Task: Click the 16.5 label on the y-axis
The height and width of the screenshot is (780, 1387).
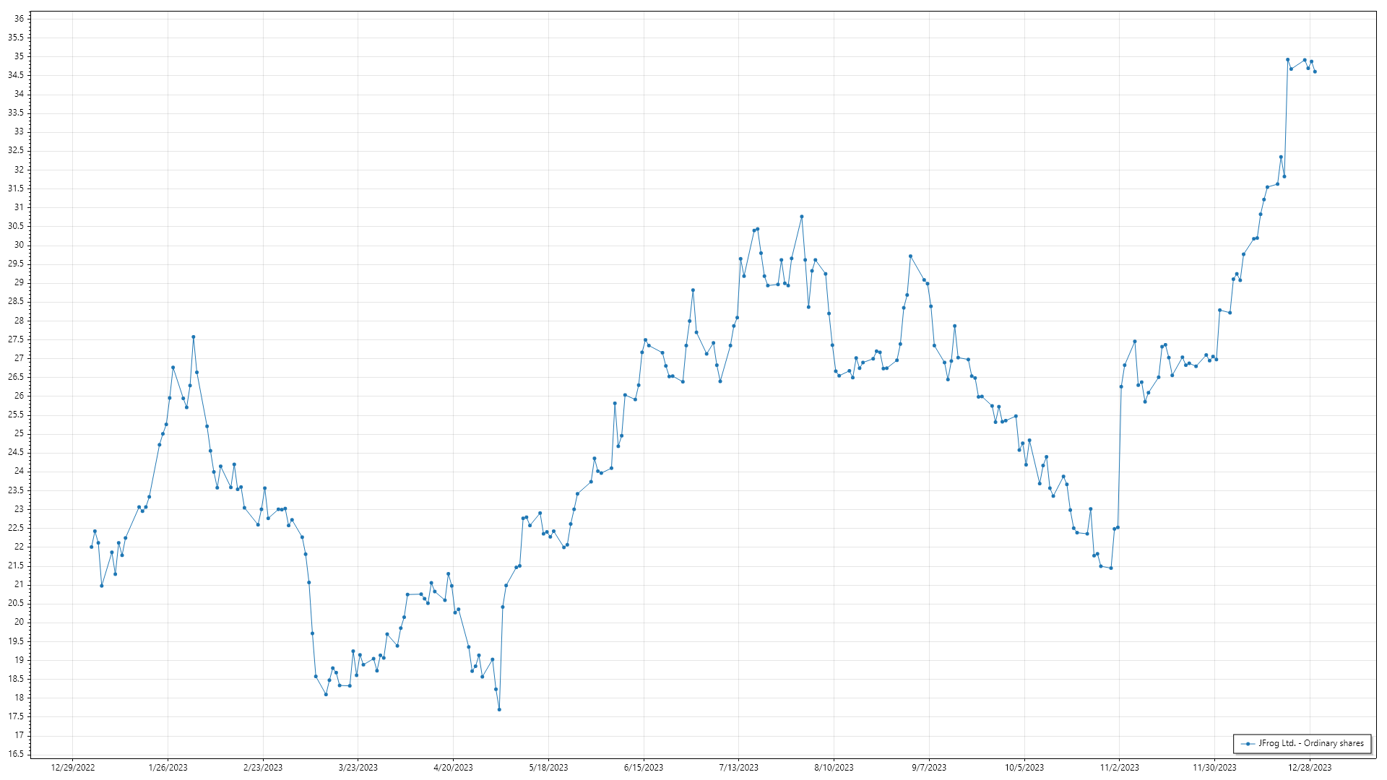Action: click(17, 754)
